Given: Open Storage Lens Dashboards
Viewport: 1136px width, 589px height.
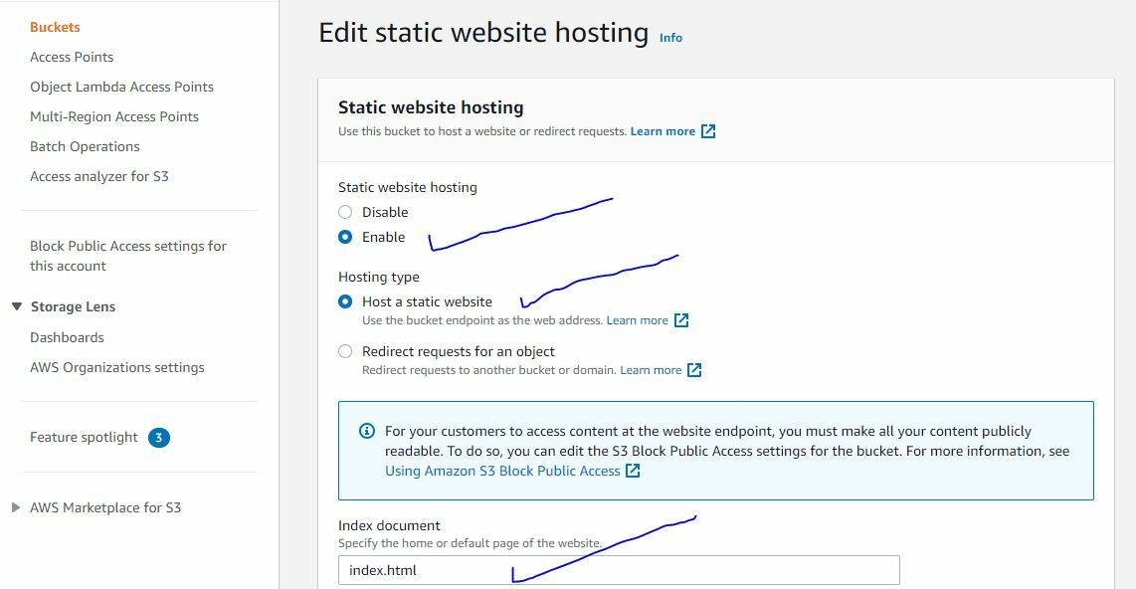Looking at the screenshot, I should click(x=67, y=337).
